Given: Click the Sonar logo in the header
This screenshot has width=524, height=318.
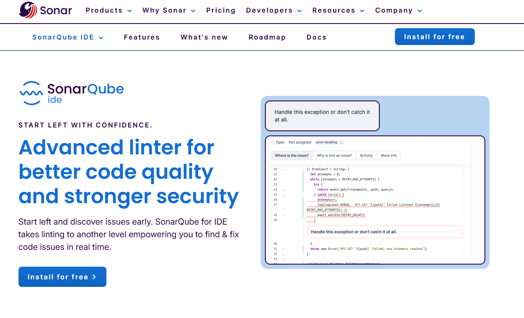Looking at the screenshot, I should [45, 10].
